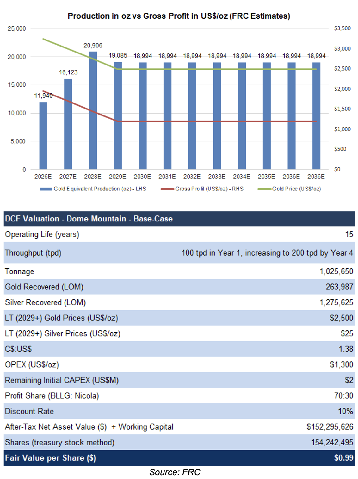Viewport: 358px width, 479px height.
Task: Click the chart title 'Production in oz vs Gross Profit'
Action: [x=179, y=16]
